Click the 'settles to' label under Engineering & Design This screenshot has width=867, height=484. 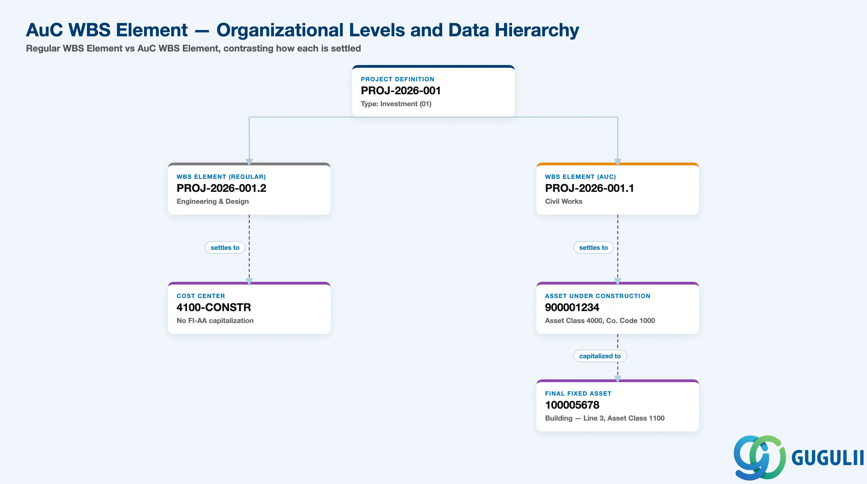[225, 247]
